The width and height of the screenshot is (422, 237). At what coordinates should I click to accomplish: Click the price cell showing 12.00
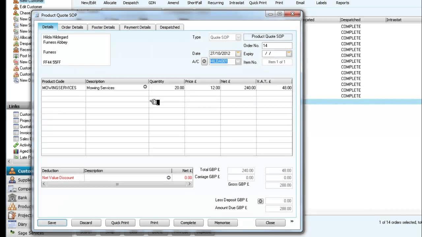pyautogui.click(x=202, y=88)
